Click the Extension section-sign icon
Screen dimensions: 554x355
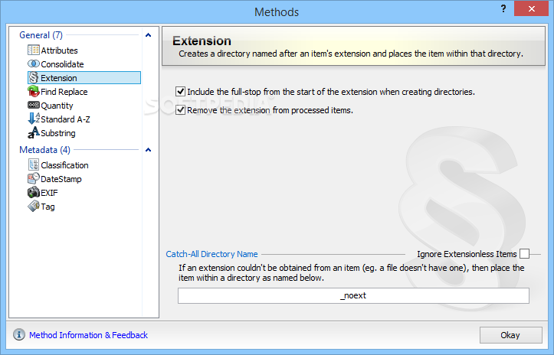coord(34,77)
